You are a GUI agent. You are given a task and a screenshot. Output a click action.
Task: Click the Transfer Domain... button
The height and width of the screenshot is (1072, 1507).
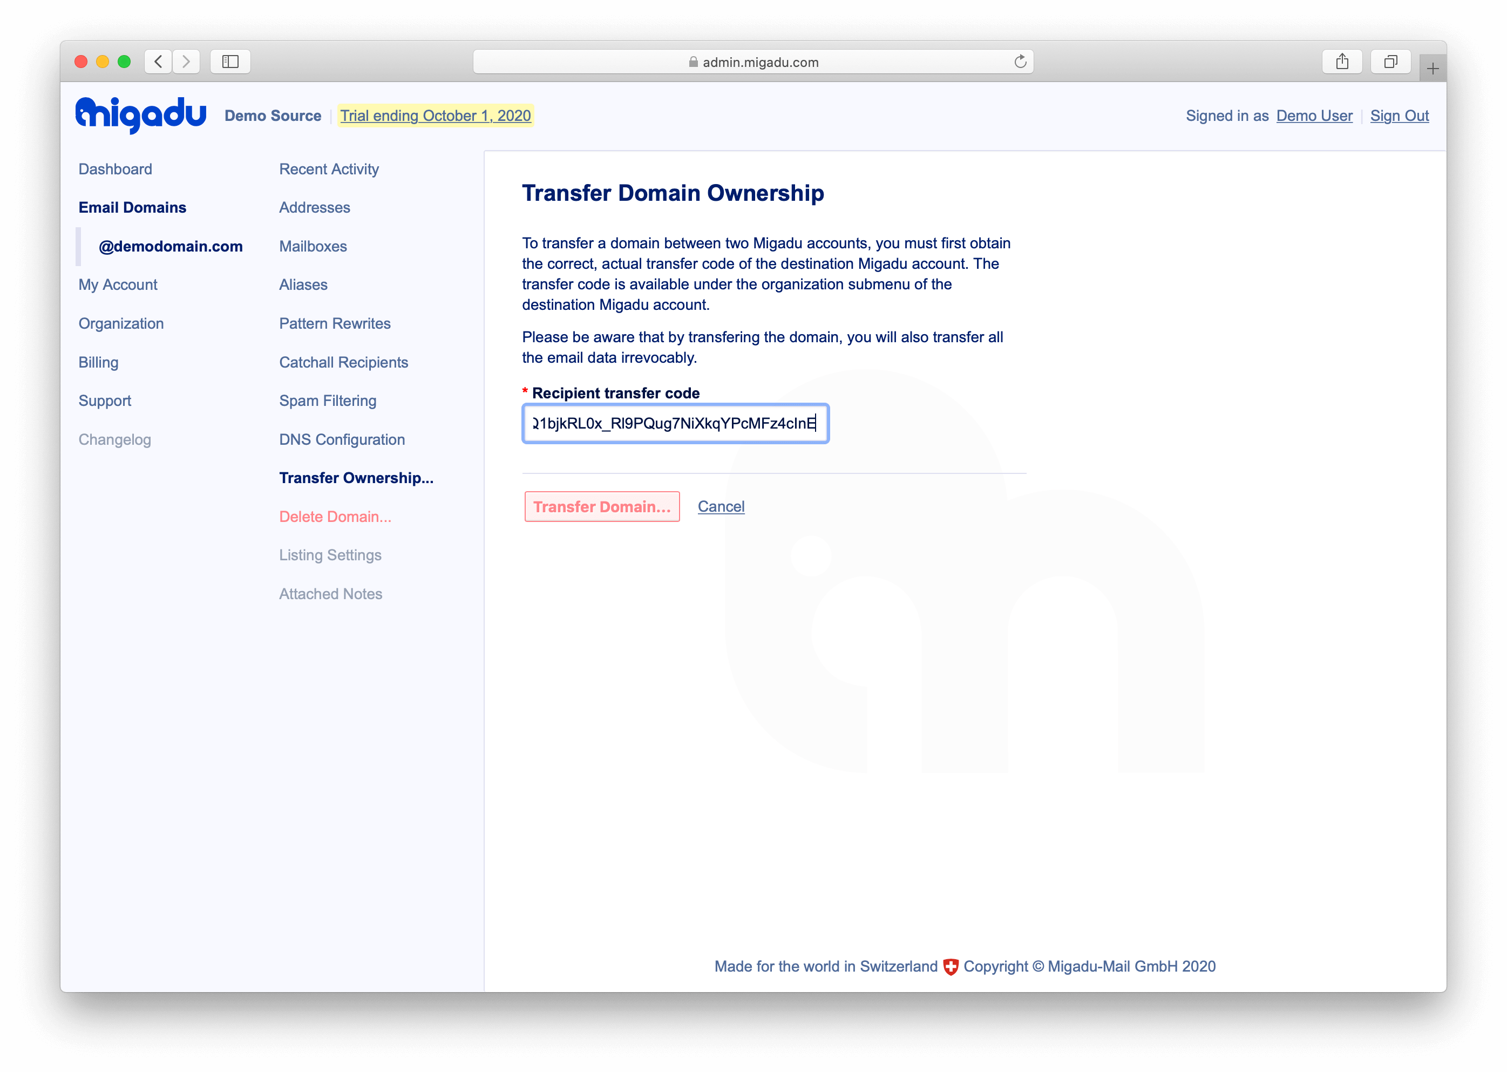click(x=601, y=506)
